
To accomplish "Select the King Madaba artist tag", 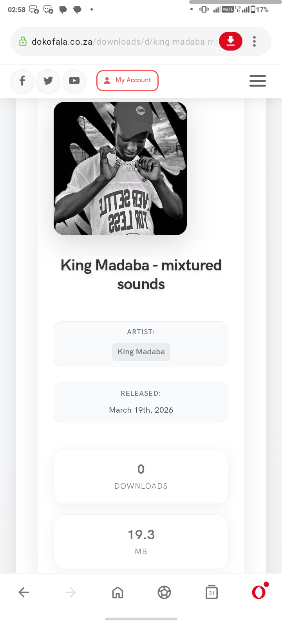I will pos(141,352).
